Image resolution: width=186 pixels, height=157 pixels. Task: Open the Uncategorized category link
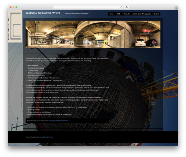pos(54,121)
